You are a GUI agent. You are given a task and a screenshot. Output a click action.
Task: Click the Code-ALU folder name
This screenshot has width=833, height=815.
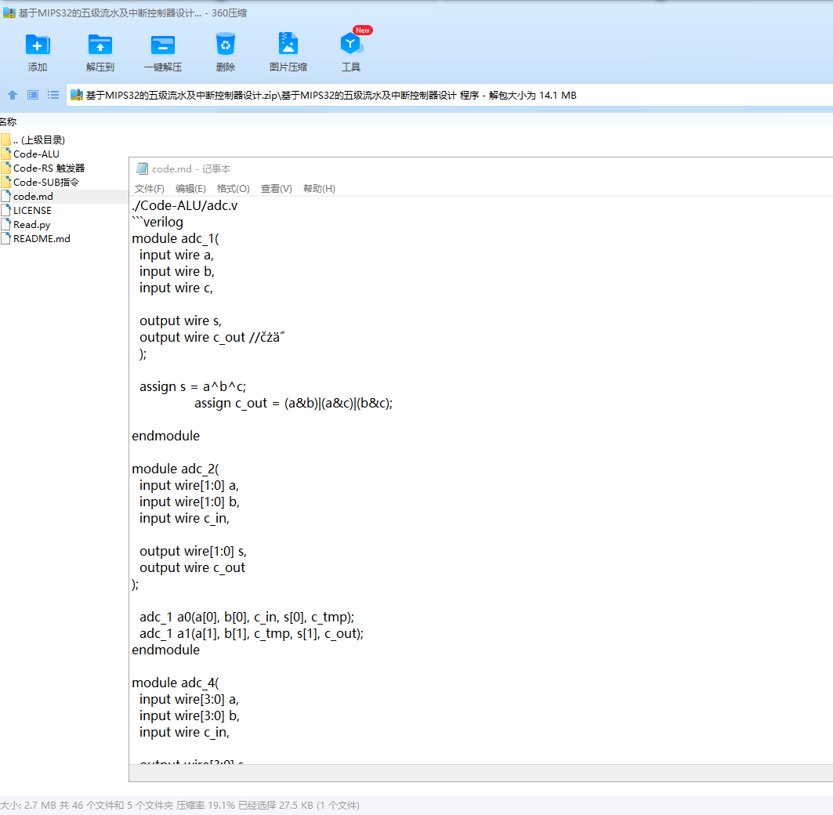coord(36,154)
